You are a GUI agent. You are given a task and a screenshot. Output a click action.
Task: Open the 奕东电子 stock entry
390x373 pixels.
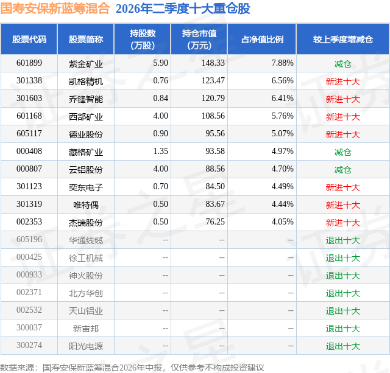pos(86,187)
